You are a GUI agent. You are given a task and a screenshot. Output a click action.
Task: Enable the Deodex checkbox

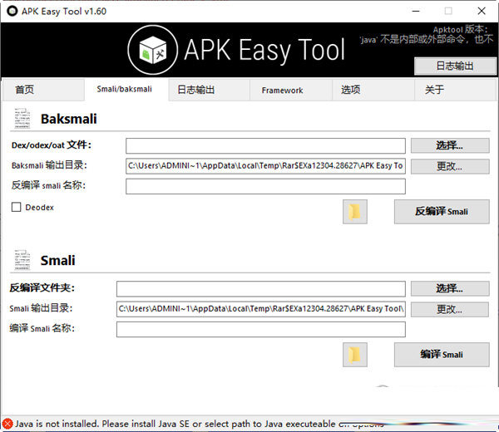click(x=16, y=207)
